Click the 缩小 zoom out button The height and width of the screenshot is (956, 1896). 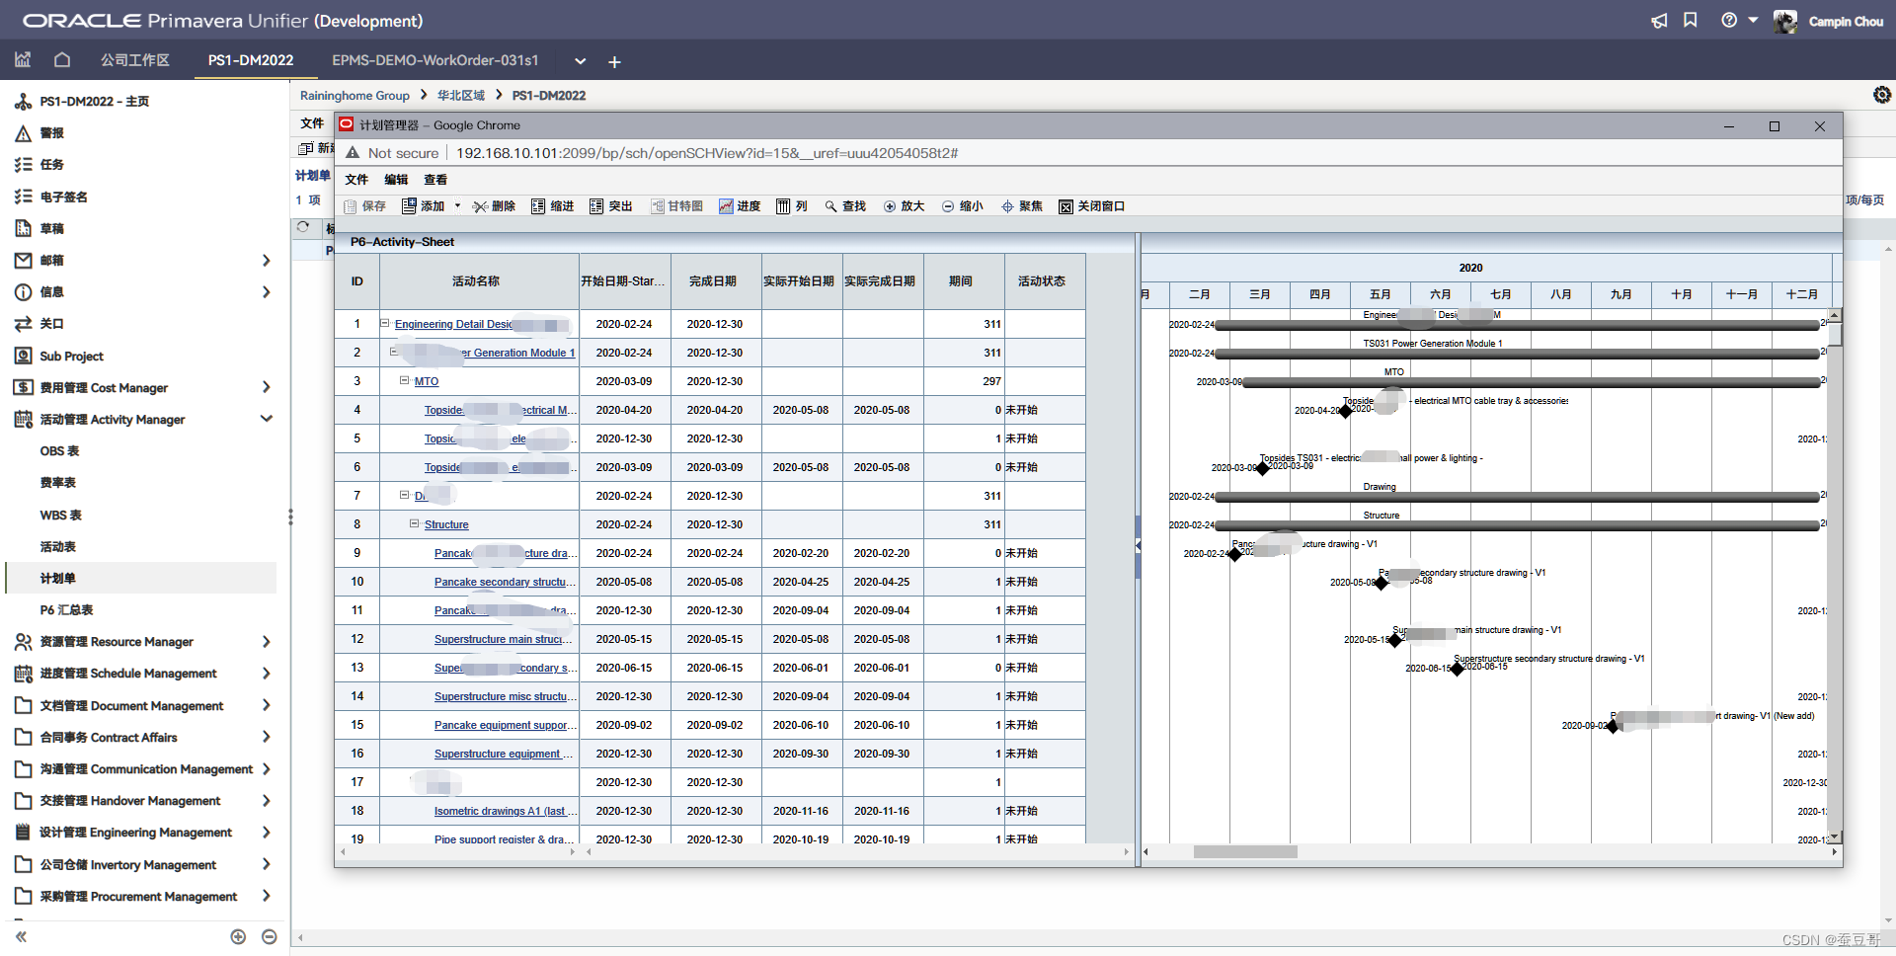963,206
